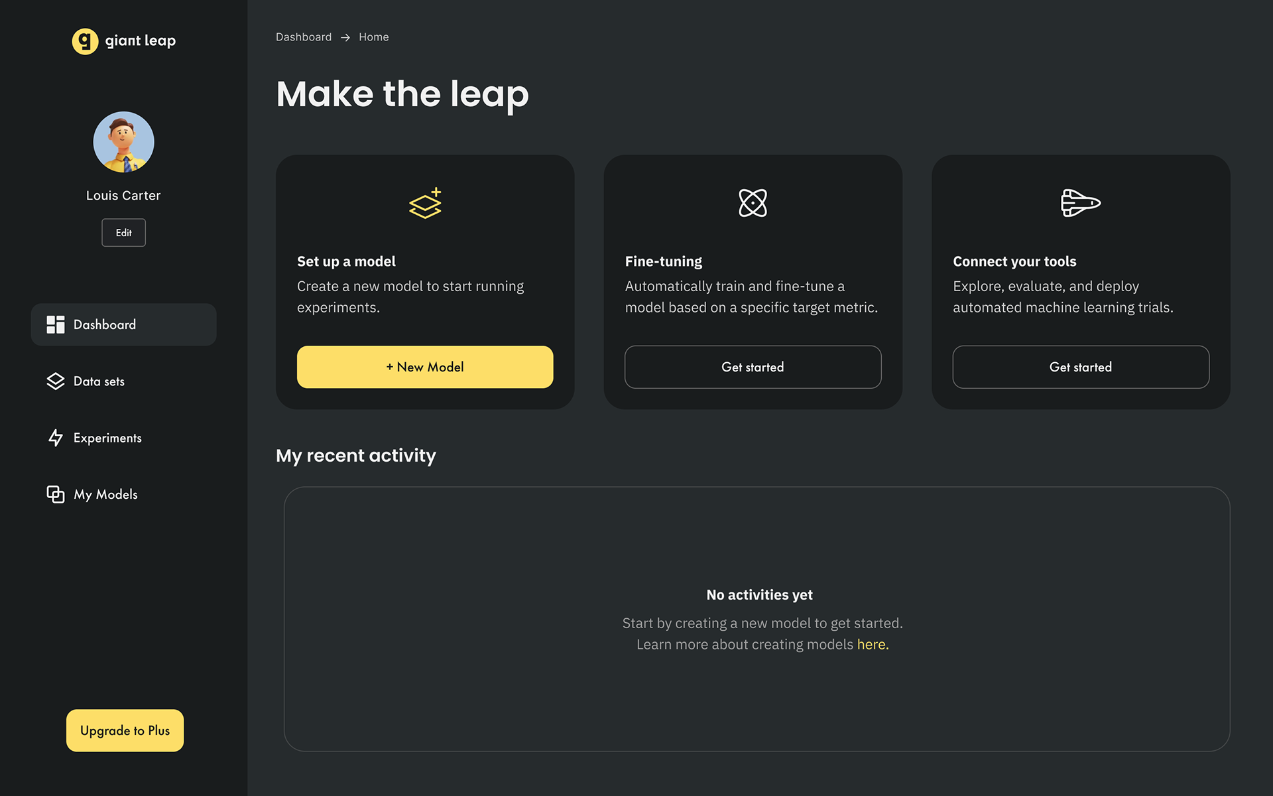Click Louis Carter's avatar picture
Screen dimensions: 1273x796
(123, 142)
